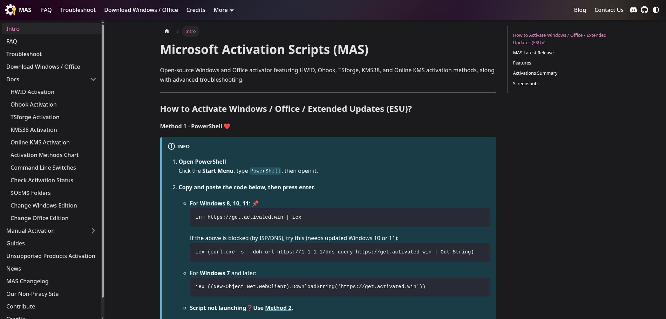Open Troubleshoot in top navigation

pyautogui.click(x=77, y=10)
